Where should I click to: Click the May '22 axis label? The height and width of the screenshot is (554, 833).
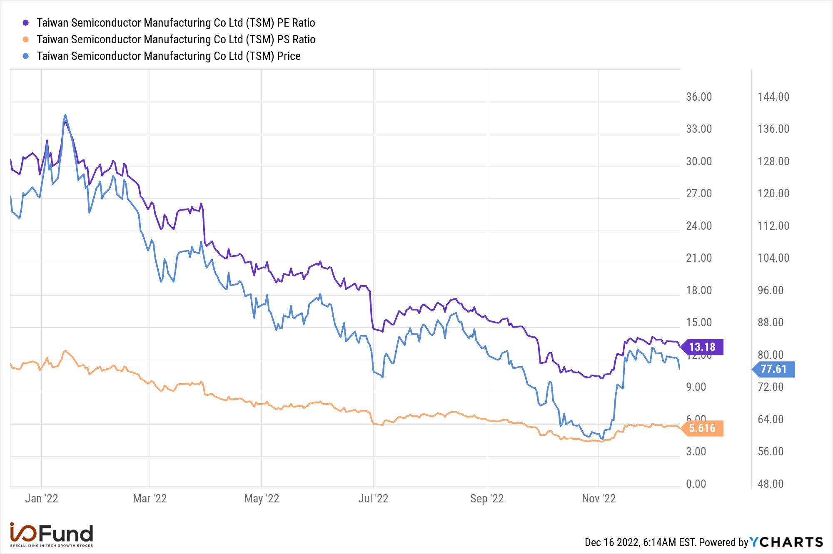point(262,498)
